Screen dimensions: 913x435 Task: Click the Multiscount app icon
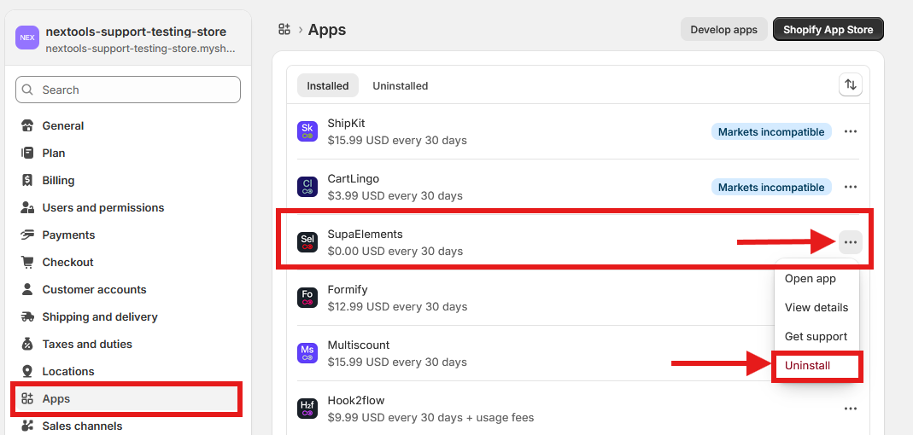(x=307, y=353)
